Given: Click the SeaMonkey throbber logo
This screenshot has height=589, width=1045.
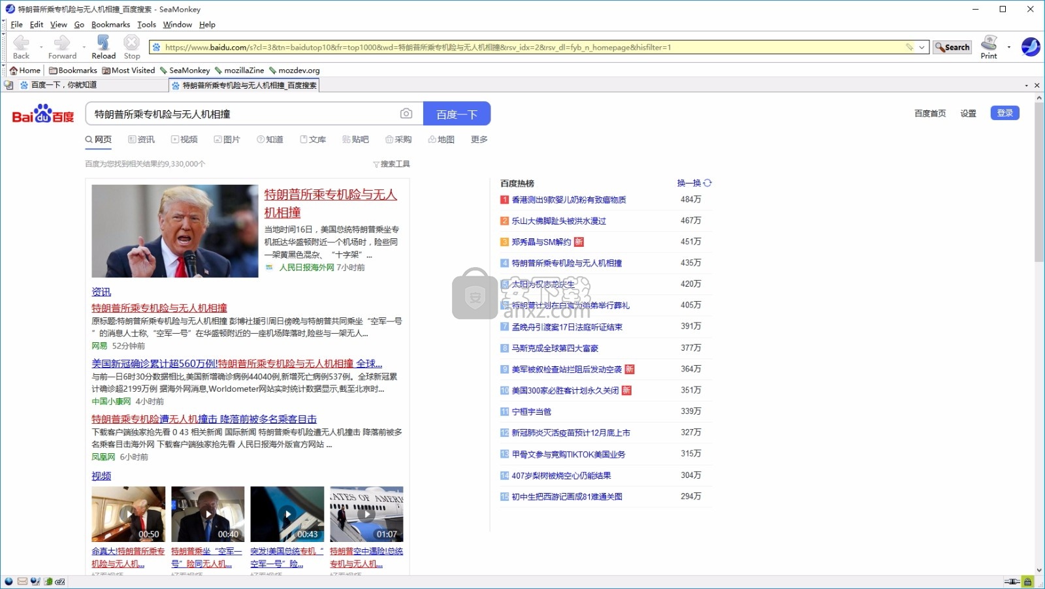Looking at the screenshot, I should click(x=1030, y=47).
